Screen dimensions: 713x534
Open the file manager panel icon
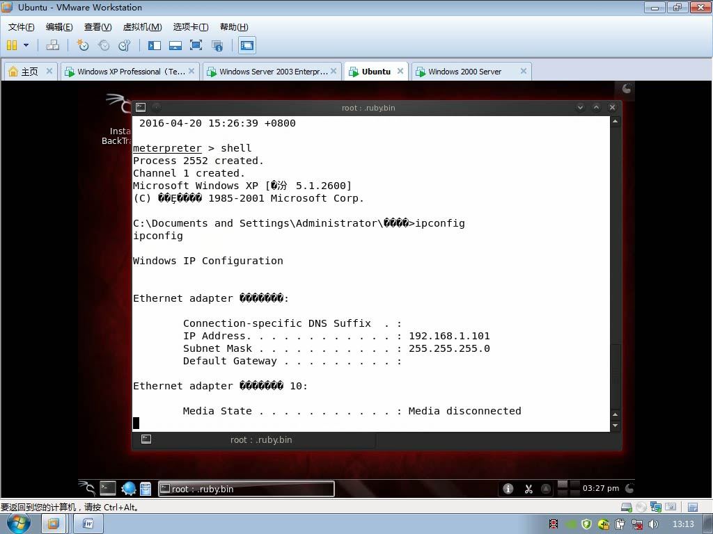146,489
